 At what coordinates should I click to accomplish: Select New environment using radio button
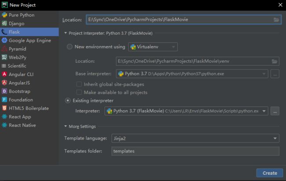[x=70, y=47]
